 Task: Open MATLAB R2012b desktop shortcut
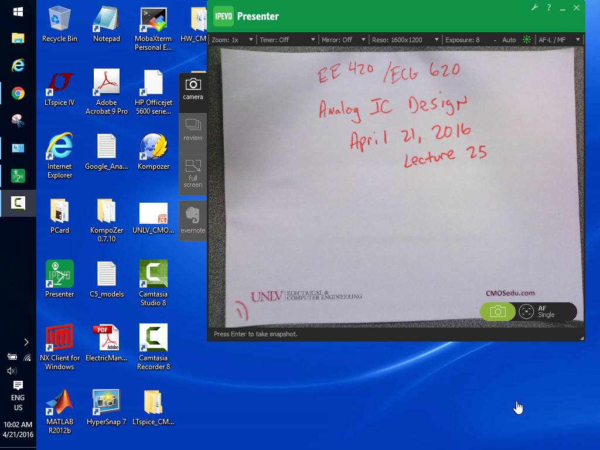click(60, 410)
